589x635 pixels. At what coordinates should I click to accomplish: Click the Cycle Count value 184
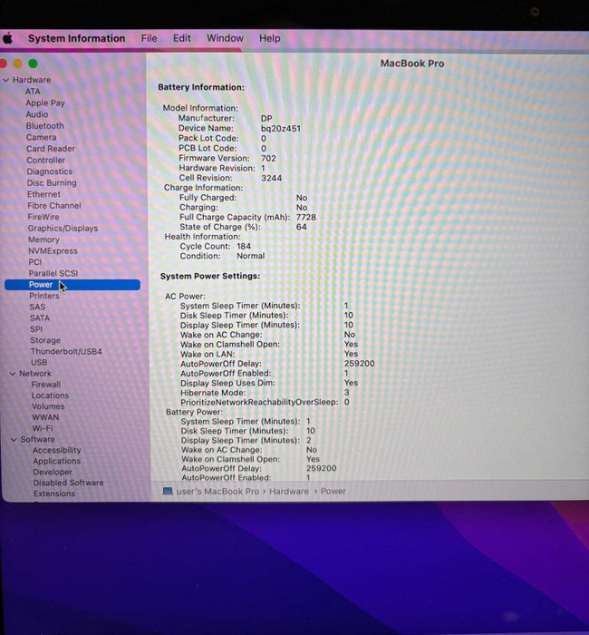click(x=244, y=246)
